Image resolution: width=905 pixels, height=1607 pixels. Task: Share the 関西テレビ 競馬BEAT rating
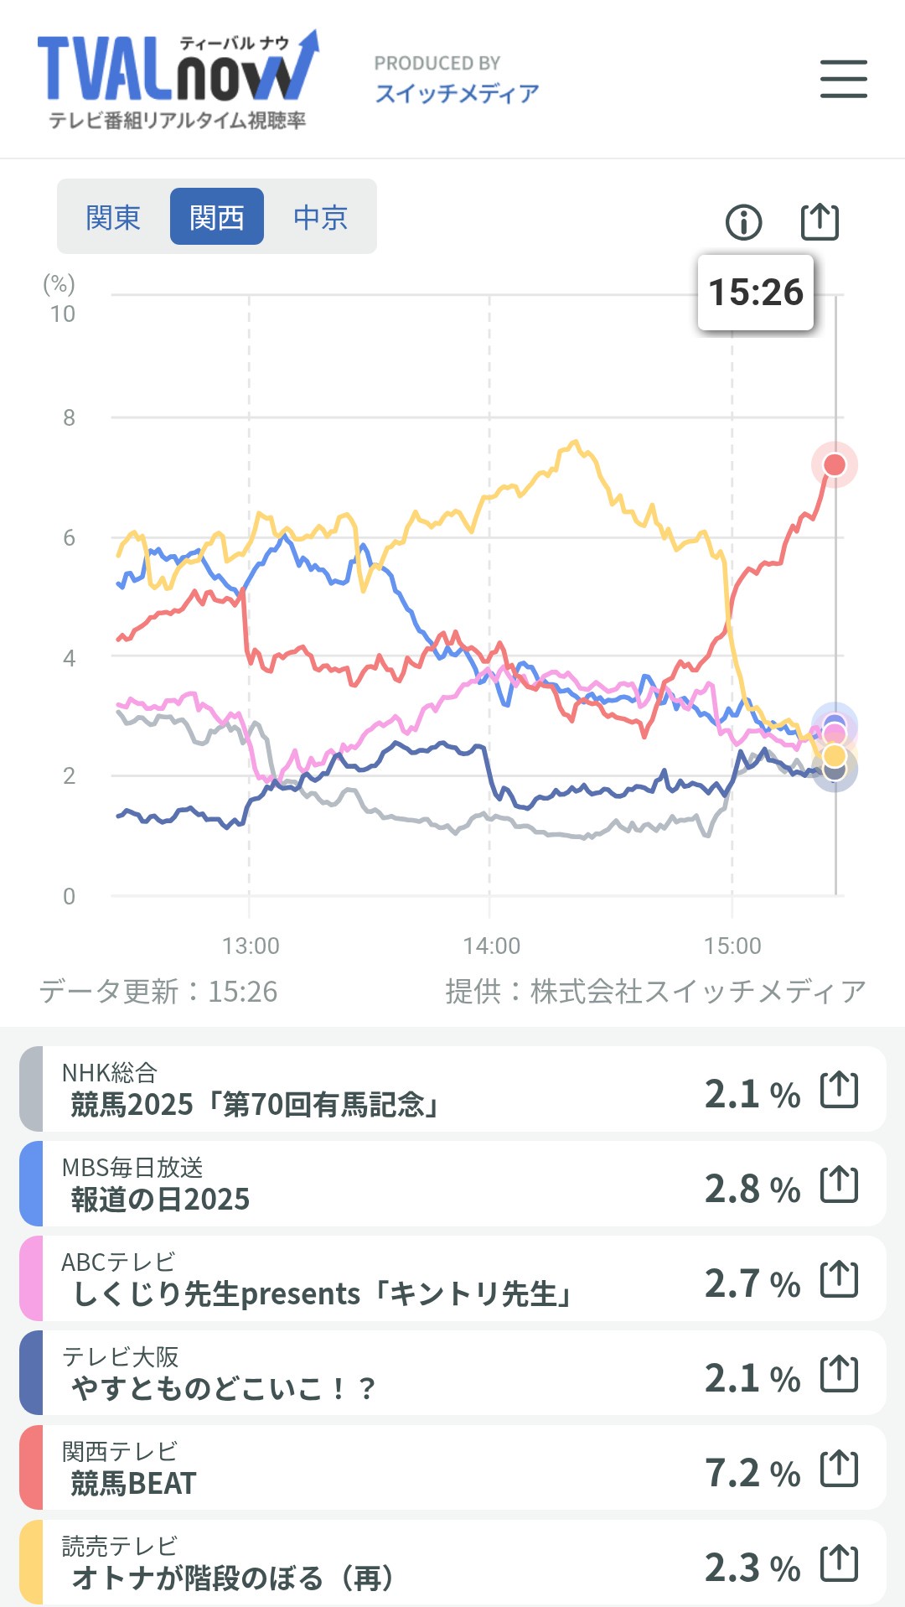[x=839, y=1469]
